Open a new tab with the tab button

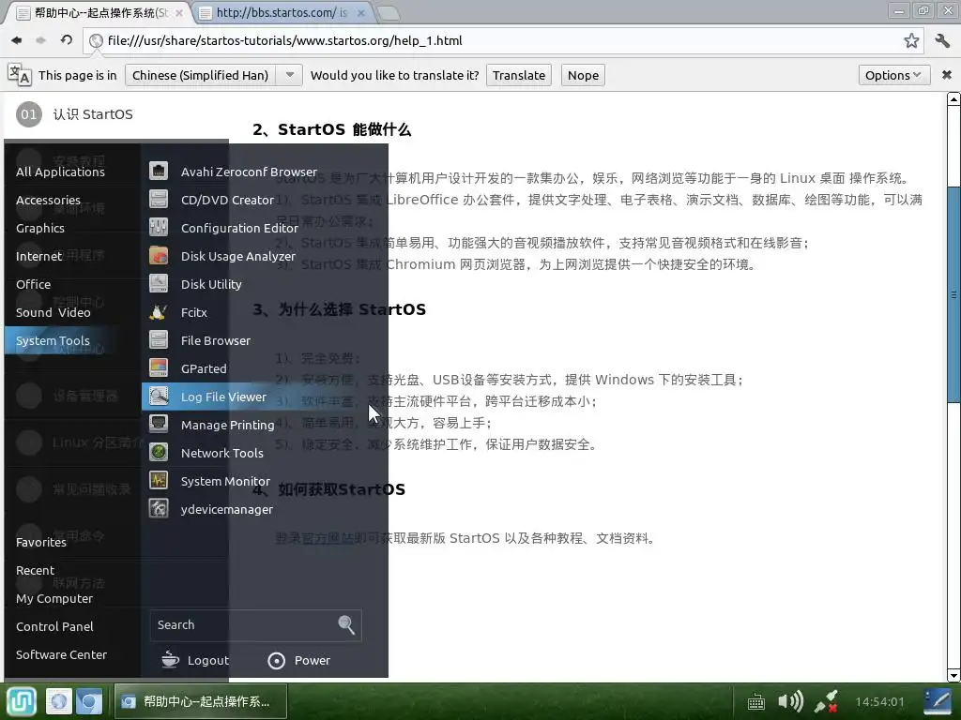[388, 13]
